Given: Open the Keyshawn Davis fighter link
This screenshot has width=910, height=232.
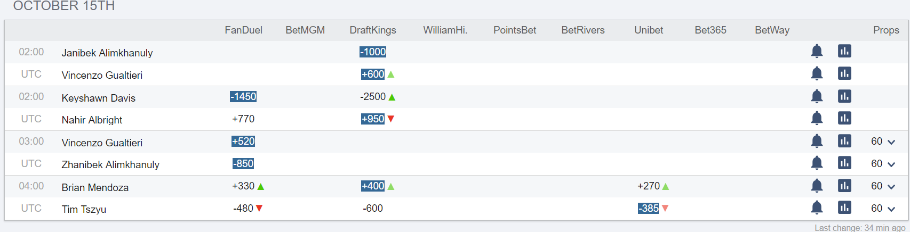Looking at the screenshot, I should (x=99, y=98).
